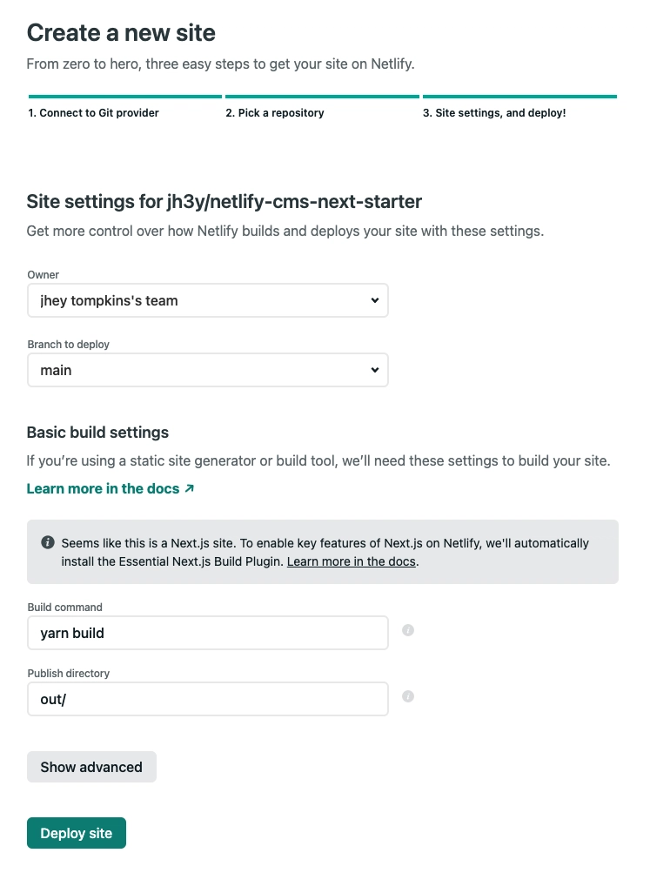Click the info icon in the Next.js notice banner
This screenshot has width=650, height=873.
click(48, 541)
